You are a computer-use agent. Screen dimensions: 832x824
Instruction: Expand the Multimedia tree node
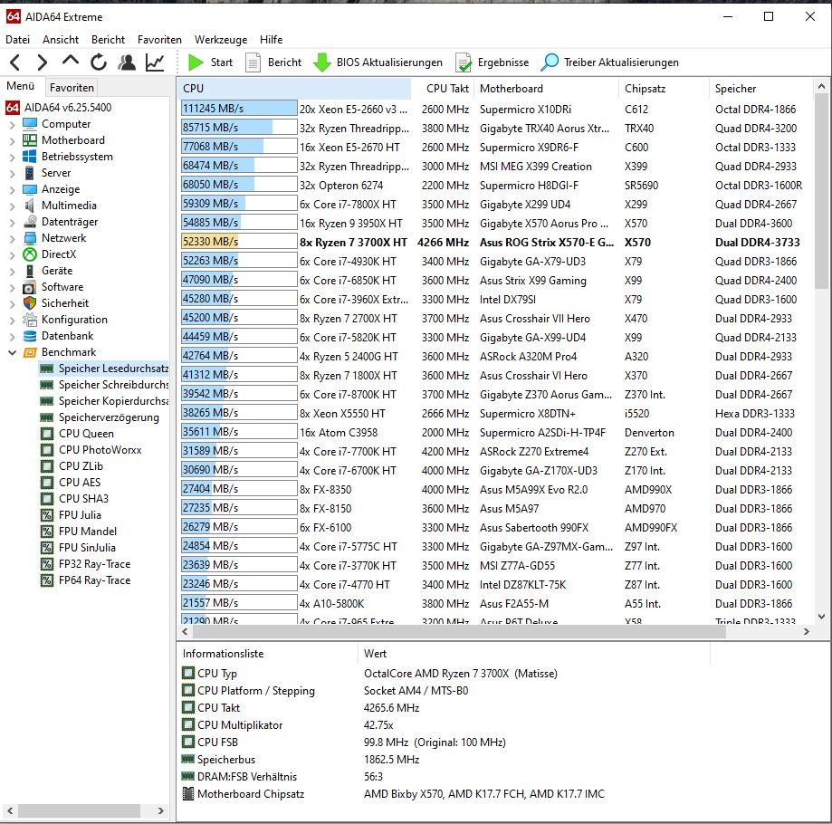pyautogui.click(x=12, y=206)
